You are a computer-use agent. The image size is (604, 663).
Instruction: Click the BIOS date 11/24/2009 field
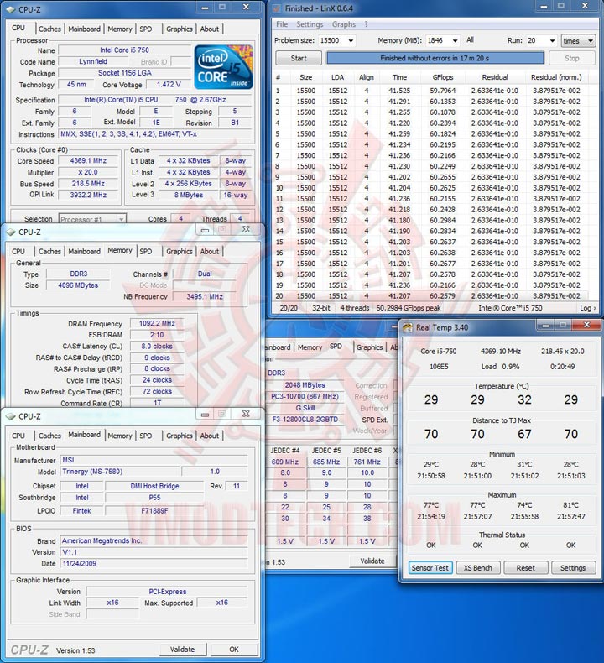pos(154,564)
